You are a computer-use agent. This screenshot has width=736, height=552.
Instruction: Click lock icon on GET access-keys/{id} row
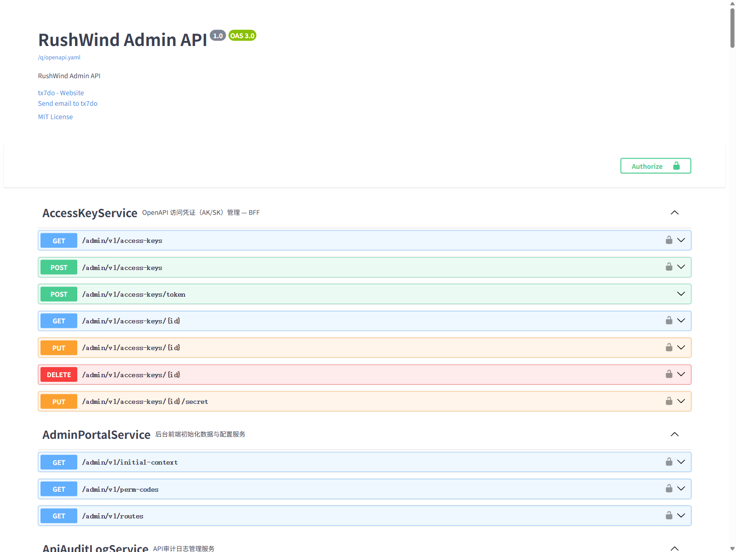click(x=669, y=320)
